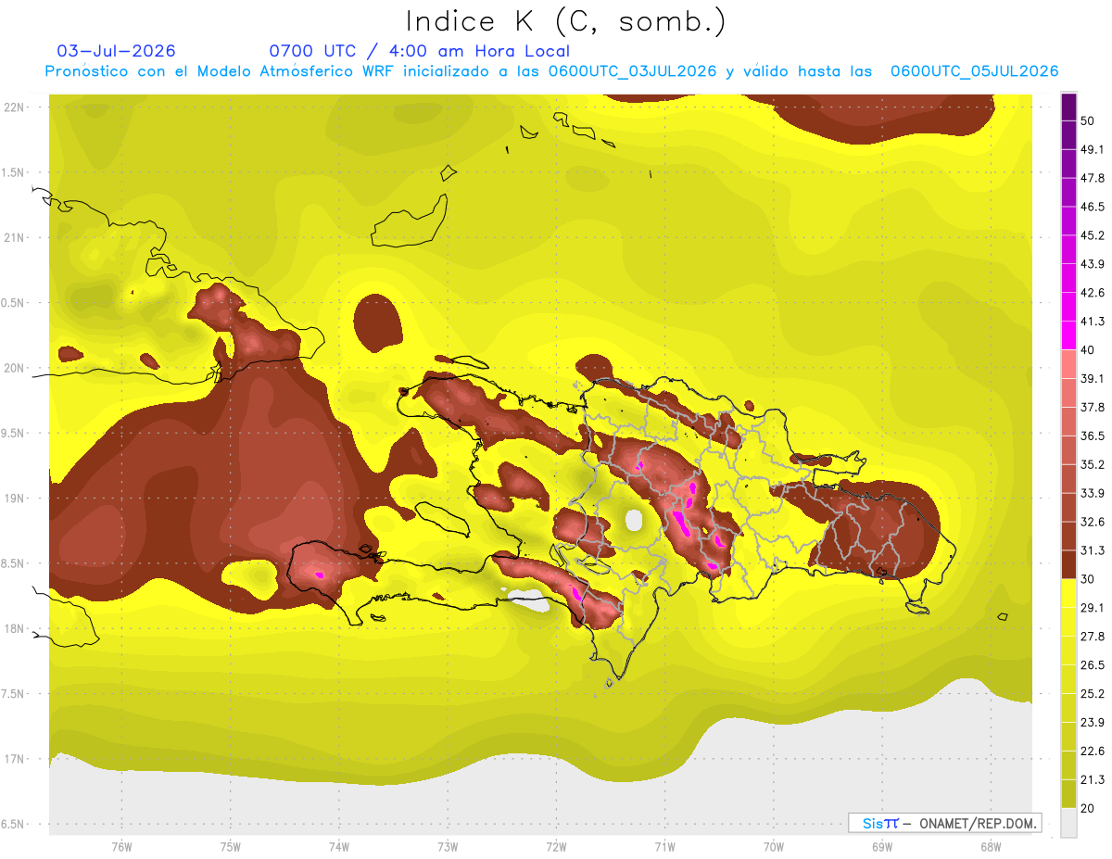Click the "37.8" colorbar value

pyautogui.click(x=1093, y=407)
